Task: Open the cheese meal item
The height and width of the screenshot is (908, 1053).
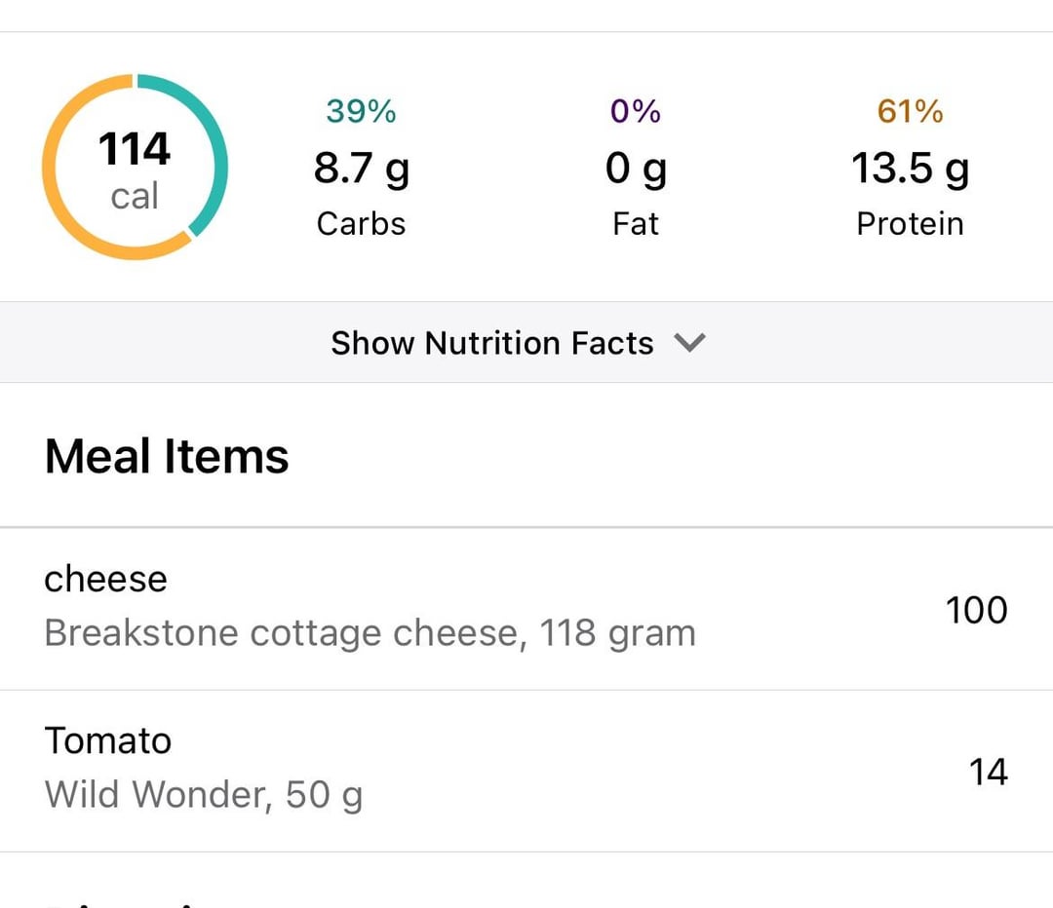Action: 106,579
